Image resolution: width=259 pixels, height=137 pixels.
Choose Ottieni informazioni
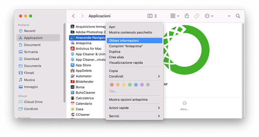click(134, 41)
